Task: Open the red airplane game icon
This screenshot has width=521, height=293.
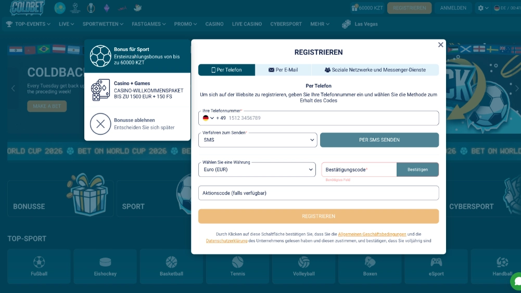Action: pyautogui.click(x=122, y=8)
